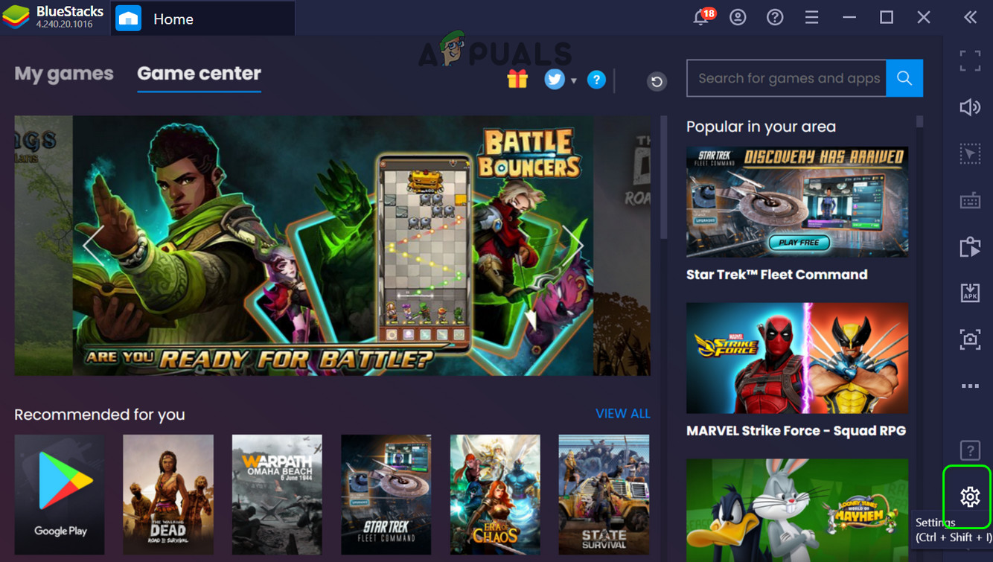
Task: Go to the next carousel banner
Action: 572,244
